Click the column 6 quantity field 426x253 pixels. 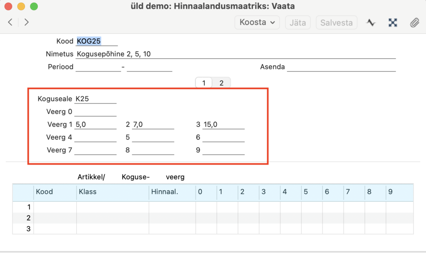[x=223, y=137]
